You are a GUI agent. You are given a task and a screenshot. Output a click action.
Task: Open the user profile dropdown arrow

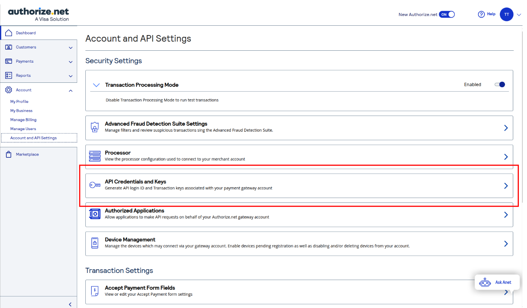tap(519, 15)
